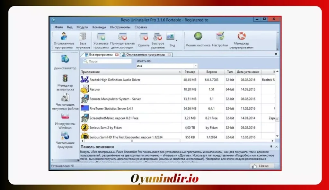Click horizontal scrollbar right arrow
Screen dimensions: 329x190
point(272,141)
